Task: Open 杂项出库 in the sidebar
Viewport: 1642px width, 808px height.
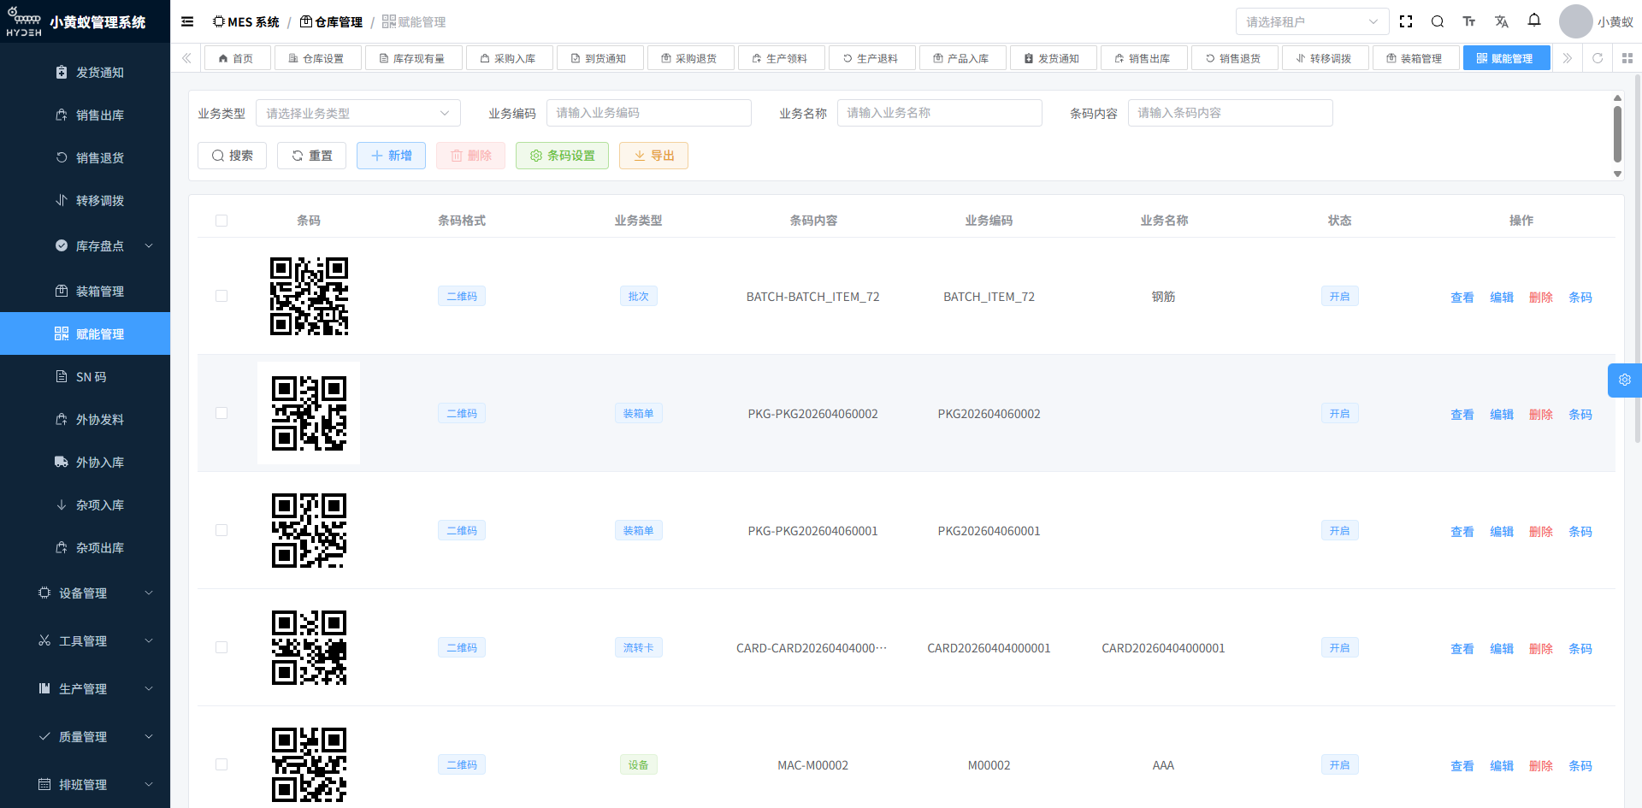Action: [x=86, y=548]
